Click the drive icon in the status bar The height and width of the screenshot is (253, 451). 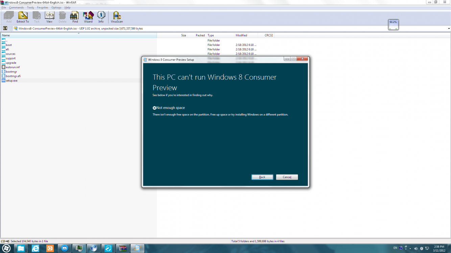click(3, 241)
